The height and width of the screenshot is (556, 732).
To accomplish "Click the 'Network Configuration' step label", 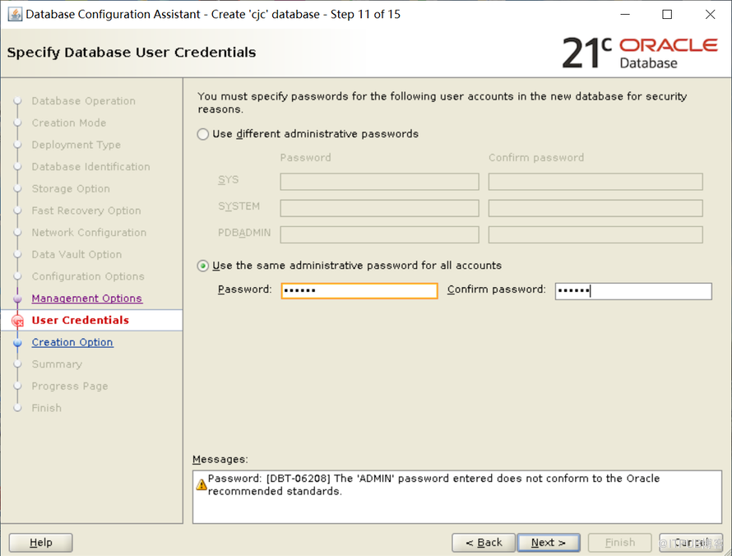I will 89,233.
